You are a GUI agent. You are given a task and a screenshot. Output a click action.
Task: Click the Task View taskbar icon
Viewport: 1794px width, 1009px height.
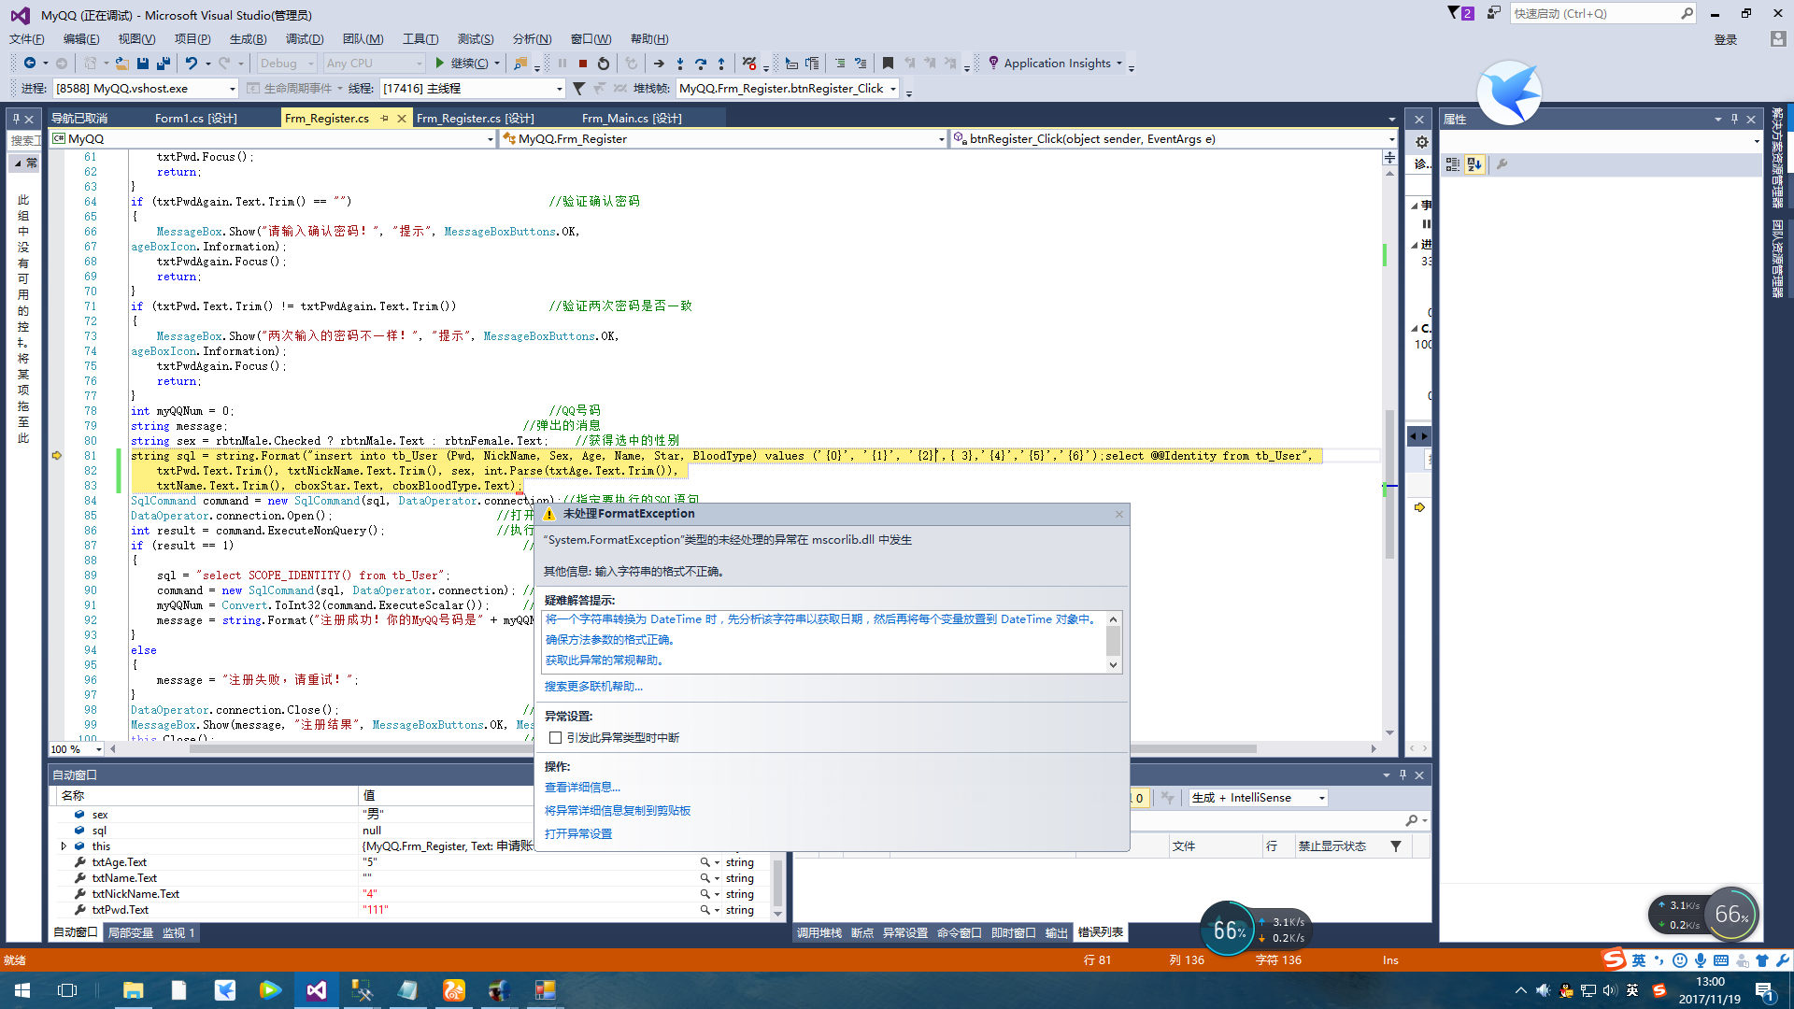[x=67, y=989]
